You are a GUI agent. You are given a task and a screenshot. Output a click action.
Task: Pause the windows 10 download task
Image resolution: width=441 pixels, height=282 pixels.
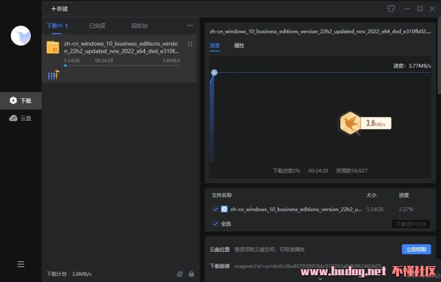click(190, 44)
